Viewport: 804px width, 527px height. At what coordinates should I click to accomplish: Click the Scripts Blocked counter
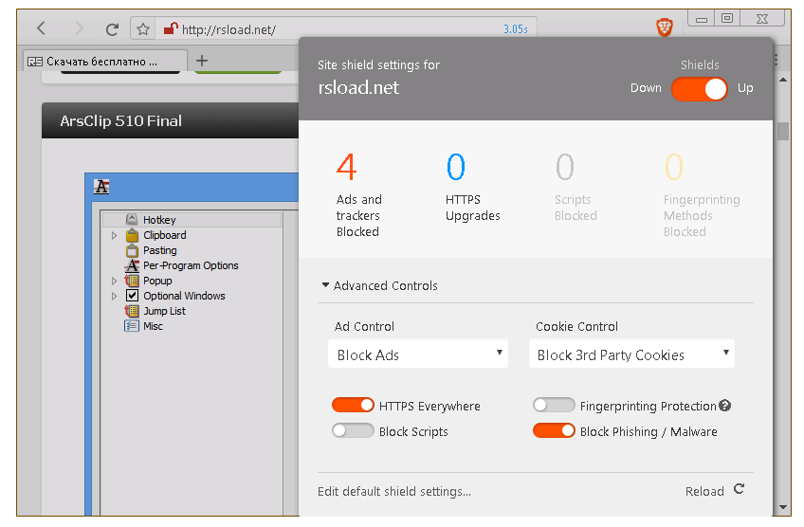[576, 187]
